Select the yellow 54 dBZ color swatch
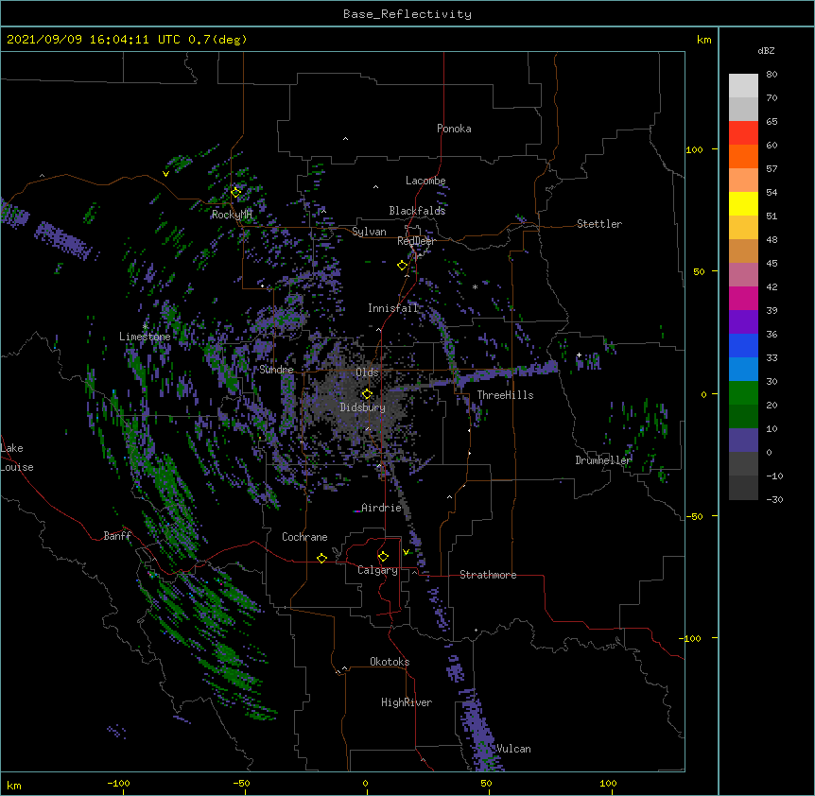The height and width of the screenshot is (796, 815). coord(743,203)
